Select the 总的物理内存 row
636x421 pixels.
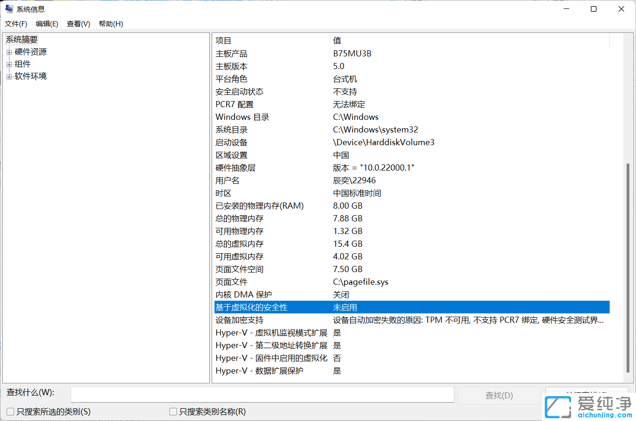412,218
